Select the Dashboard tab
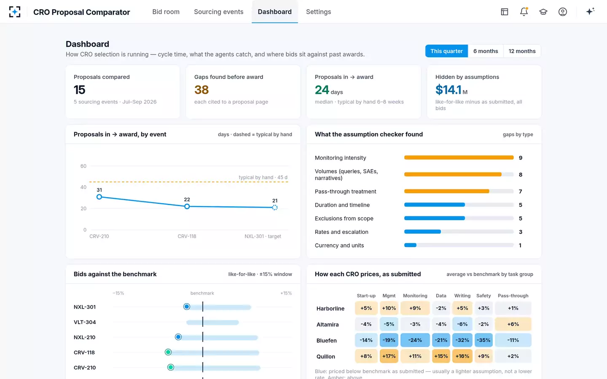Image resolution: width=607 pixels, height=379 pixels. (x=274, y=12)
